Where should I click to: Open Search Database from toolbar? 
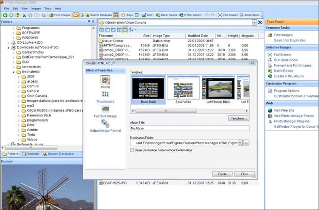point(99,15)
